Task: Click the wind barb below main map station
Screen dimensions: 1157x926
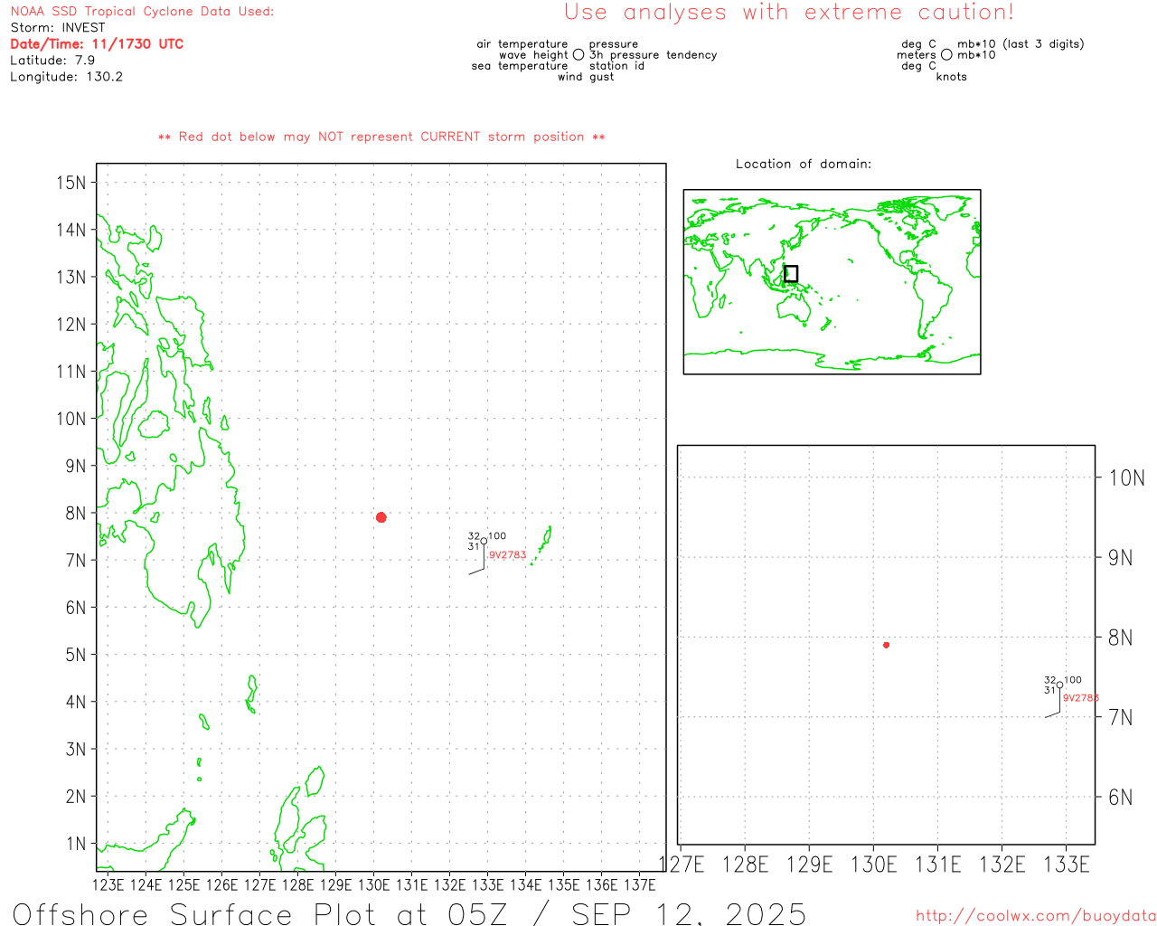Action: pyautogui.click(x=477, y=559)
